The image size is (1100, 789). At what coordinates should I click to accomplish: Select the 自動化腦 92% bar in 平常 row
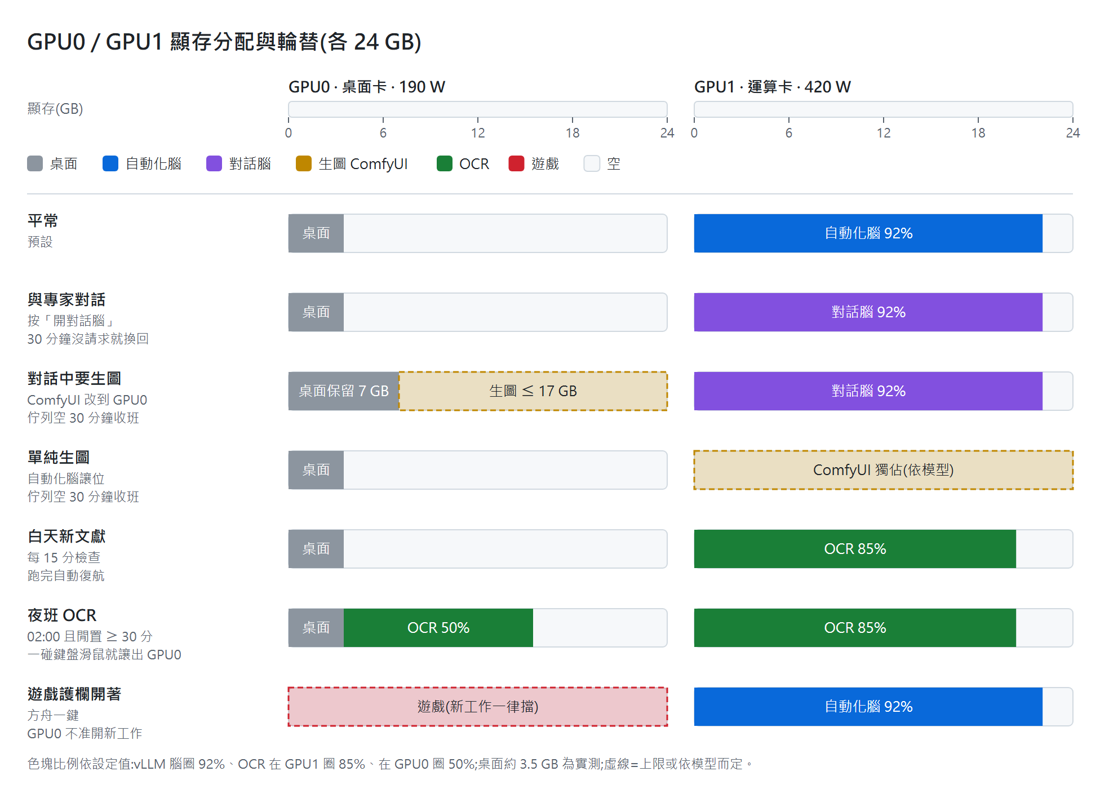pyautogui.click(x=868, y=233)
